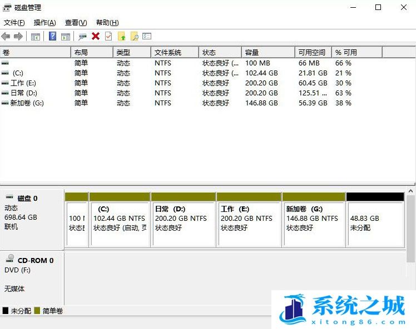Open the 文件(F) menu

14,23
